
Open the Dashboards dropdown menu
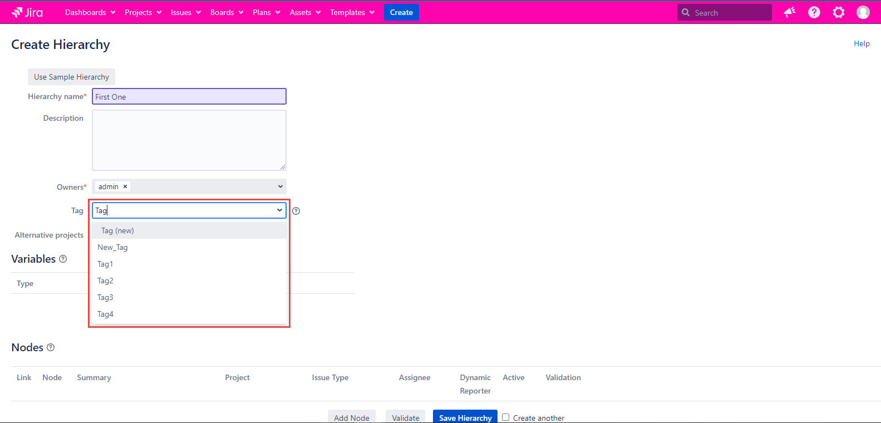point(90,12)
